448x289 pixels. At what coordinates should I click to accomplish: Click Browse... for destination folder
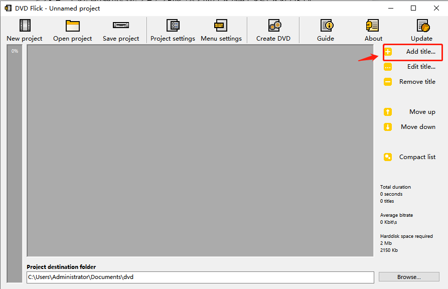(409, 277)
